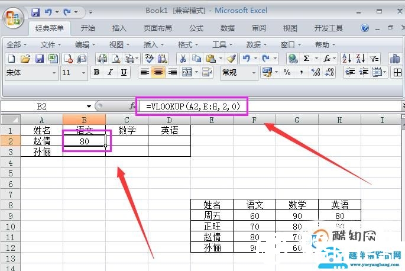Switch to the 页面布局 tab
This screenshot has height=271, width=405.
coord(157,28)
